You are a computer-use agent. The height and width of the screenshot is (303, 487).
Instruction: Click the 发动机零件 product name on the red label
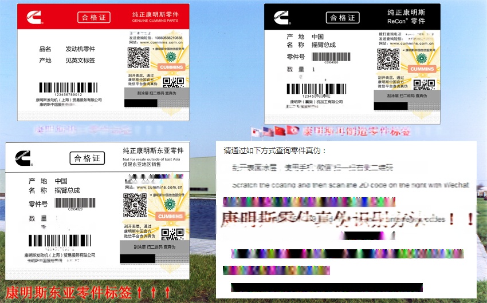(80, 49)
